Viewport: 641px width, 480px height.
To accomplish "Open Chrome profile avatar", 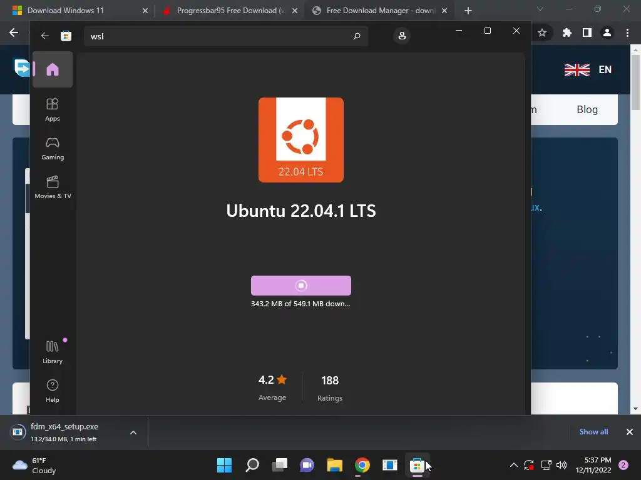I will click(607, 32).
